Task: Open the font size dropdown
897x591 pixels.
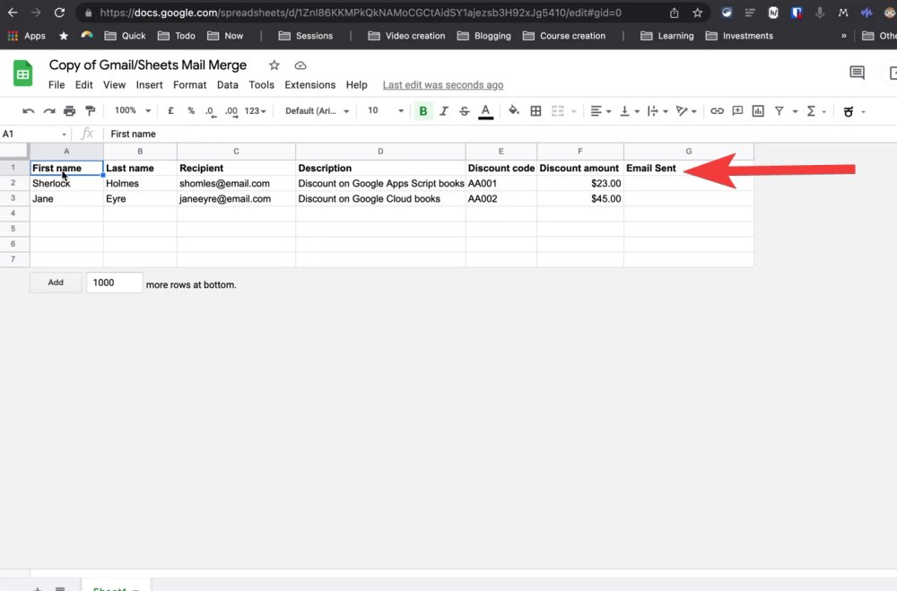Action: 384,110
